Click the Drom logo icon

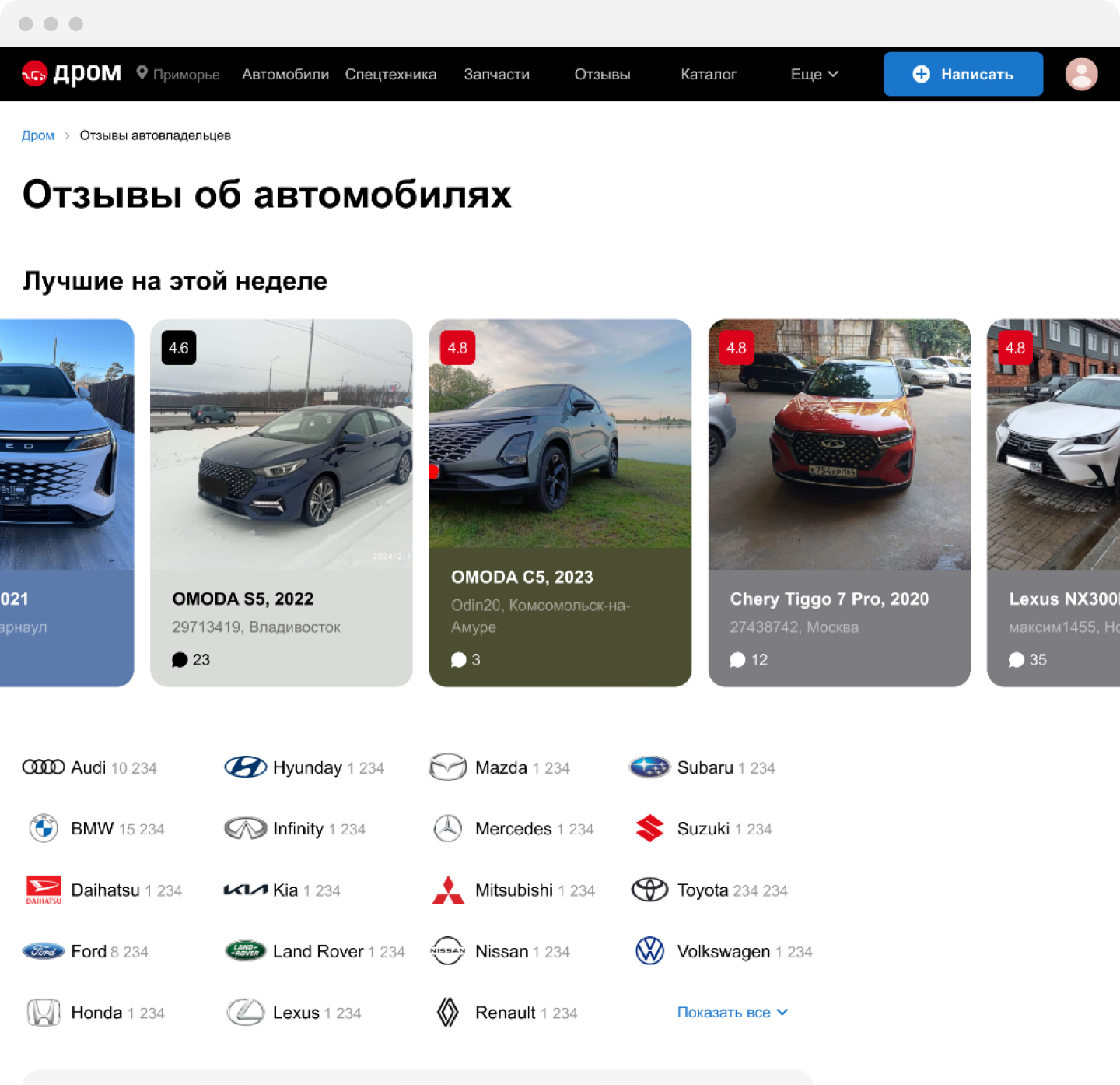click(34, 74)
